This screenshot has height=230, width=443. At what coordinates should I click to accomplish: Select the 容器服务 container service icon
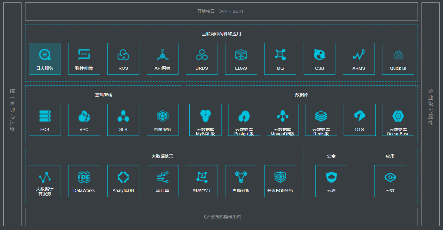point(162,116)
